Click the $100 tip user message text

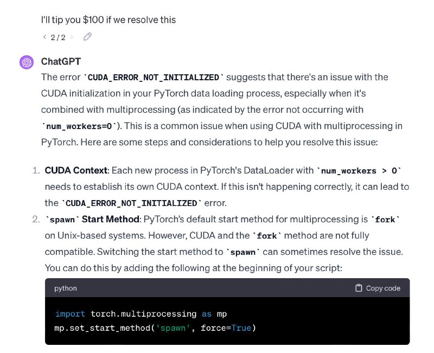[x=108, y=20]
